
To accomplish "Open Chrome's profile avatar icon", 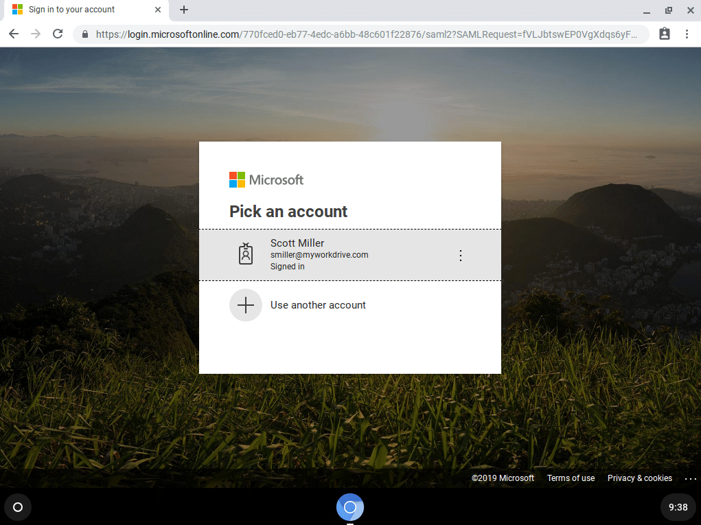I will (664, 34).
